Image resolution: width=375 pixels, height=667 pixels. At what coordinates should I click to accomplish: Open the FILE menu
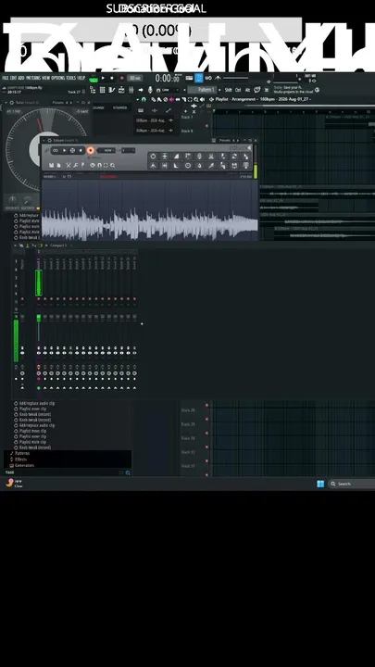pyautogui.click(x=6, y=78)
